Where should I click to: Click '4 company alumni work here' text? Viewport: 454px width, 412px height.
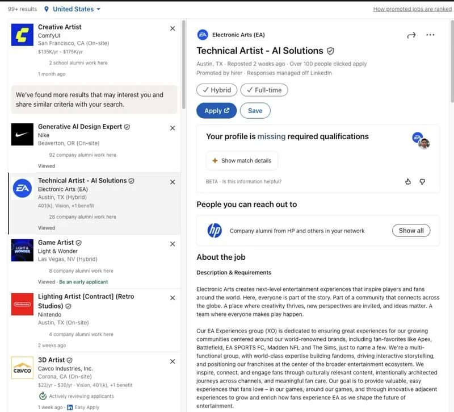[81, 334]
